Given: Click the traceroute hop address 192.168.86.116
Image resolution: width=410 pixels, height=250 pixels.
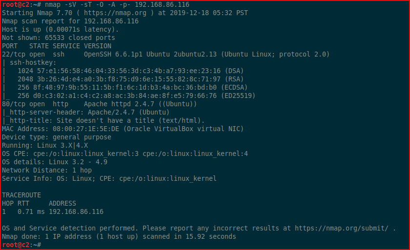Looking at the screenshot, I should click(x=76, y=212).
